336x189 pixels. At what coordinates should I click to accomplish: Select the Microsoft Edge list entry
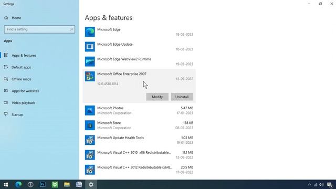point(139,32)
